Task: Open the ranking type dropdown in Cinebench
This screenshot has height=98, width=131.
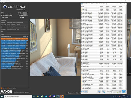Action: 6,36
